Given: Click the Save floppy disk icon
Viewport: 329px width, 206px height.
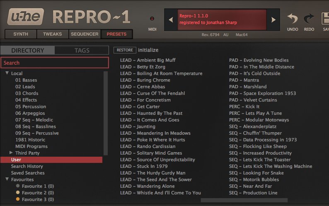Looking at the screenshot, I should (x=325, y=19).
